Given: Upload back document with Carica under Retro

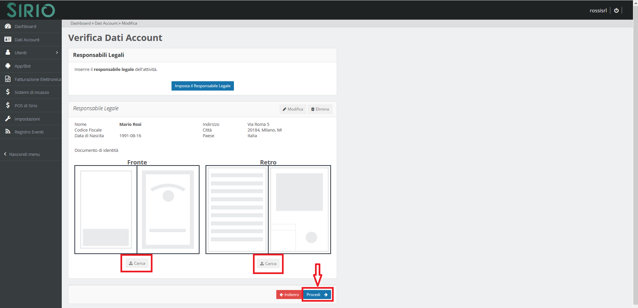Looking at the screenshot, I should coord(268,264).
